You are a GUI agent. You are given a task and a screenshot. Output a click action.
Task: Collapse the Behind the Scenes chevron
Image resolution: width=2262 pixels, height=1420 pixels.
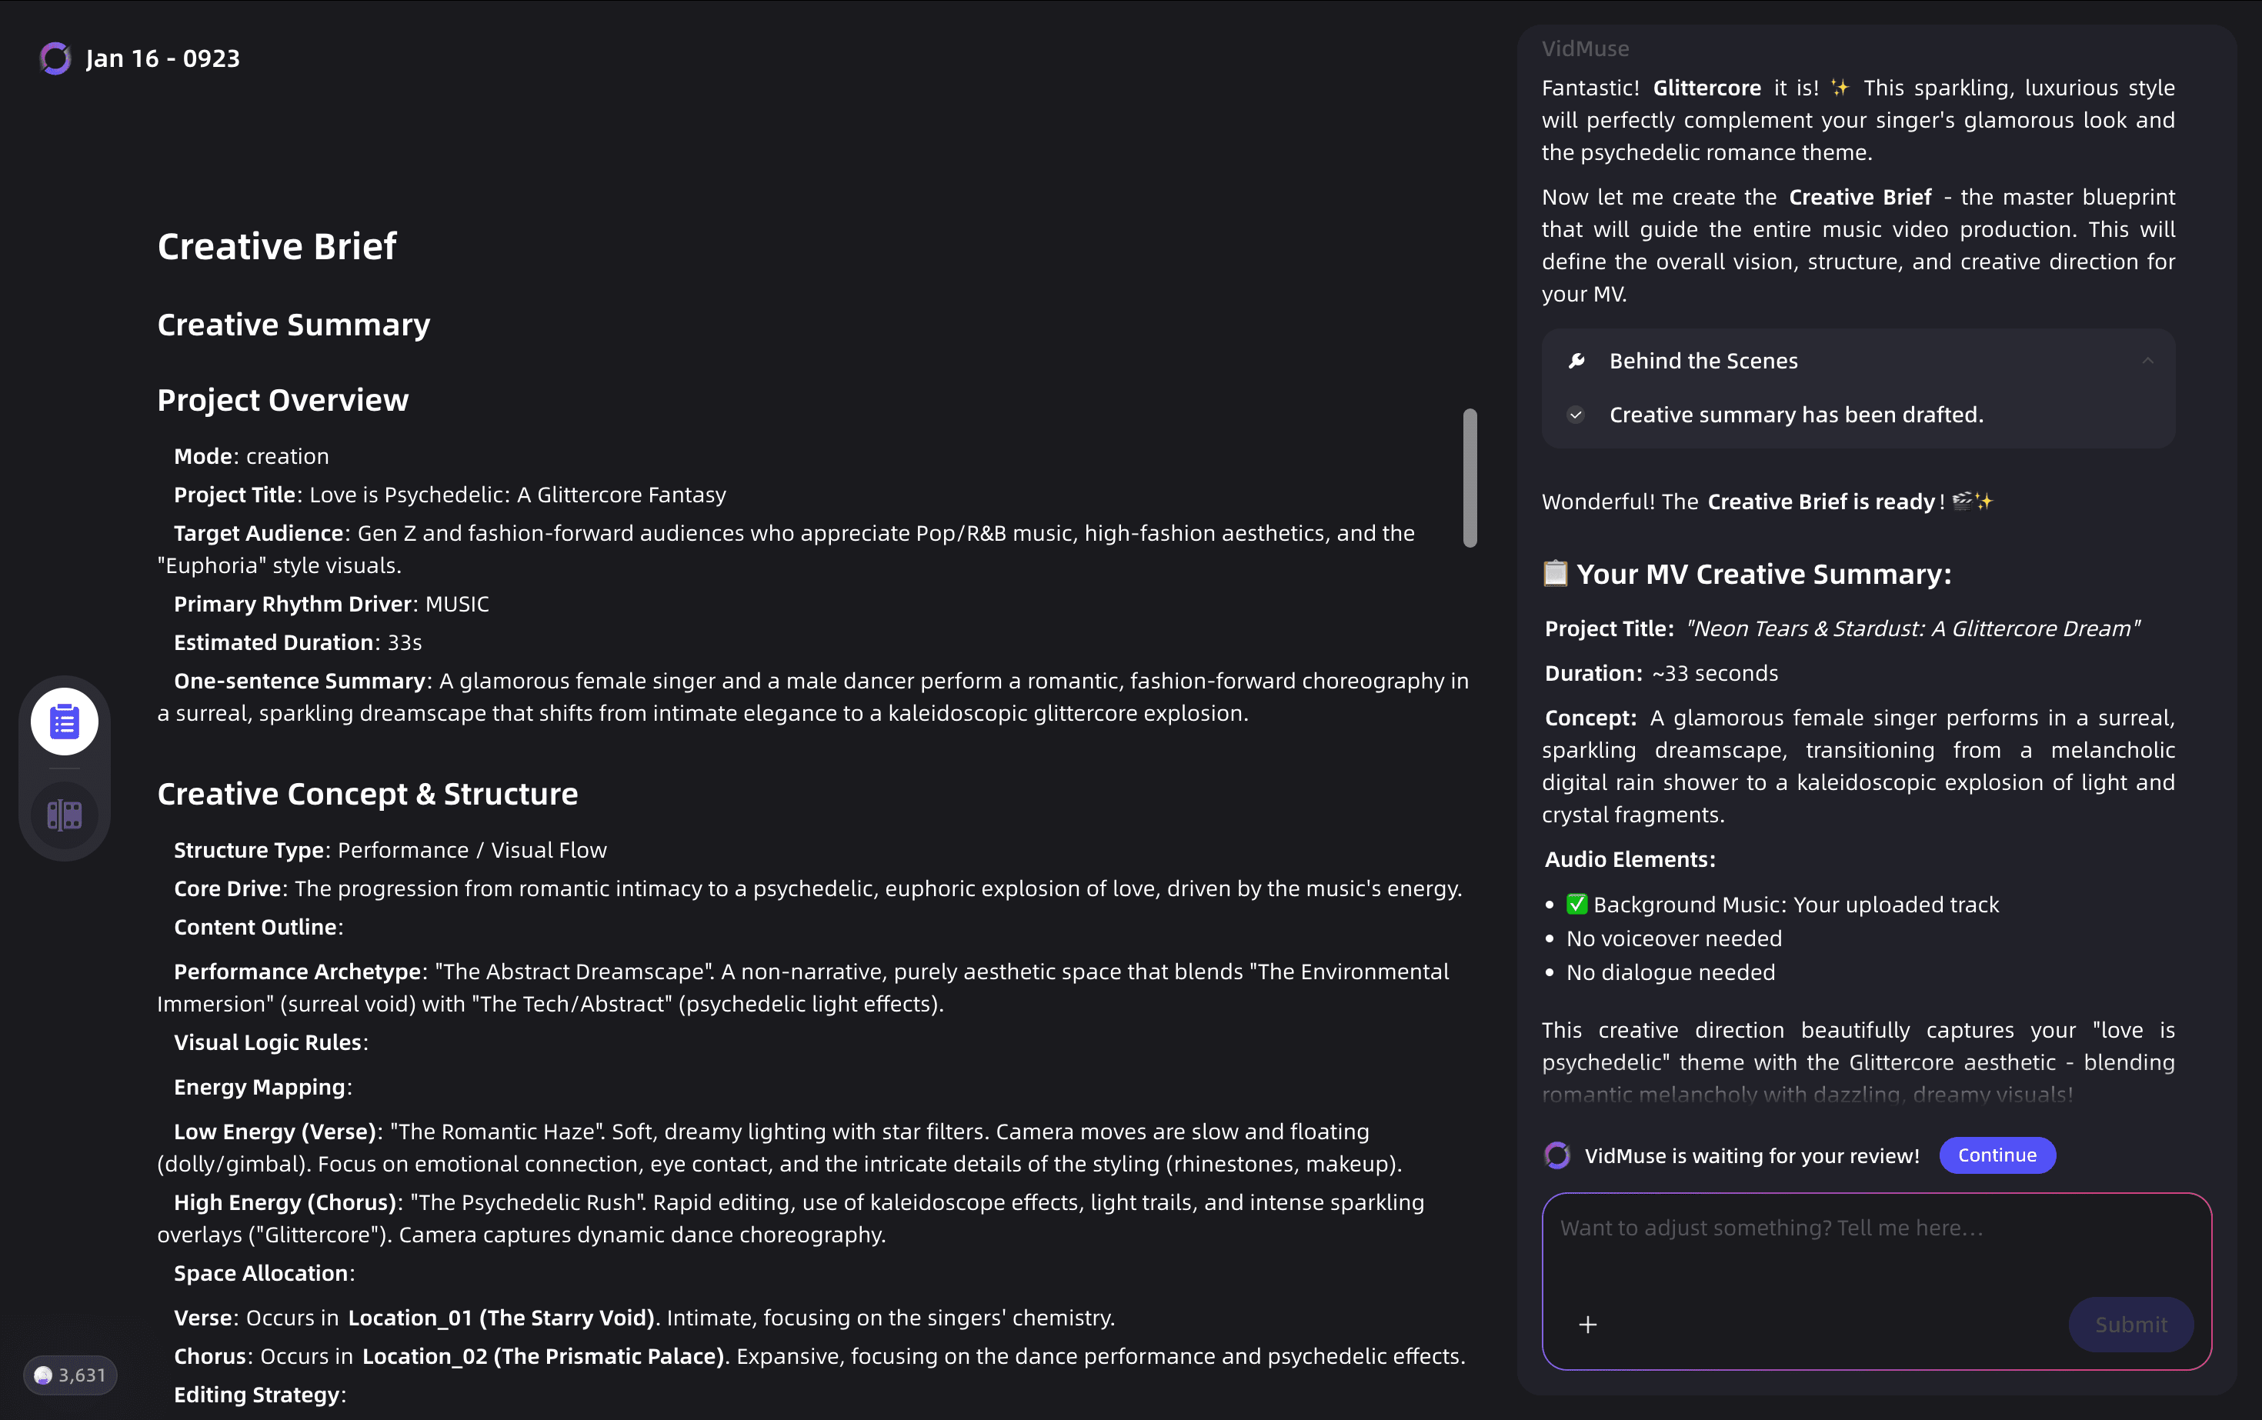pyautogui.click(x=2147, y=361)
